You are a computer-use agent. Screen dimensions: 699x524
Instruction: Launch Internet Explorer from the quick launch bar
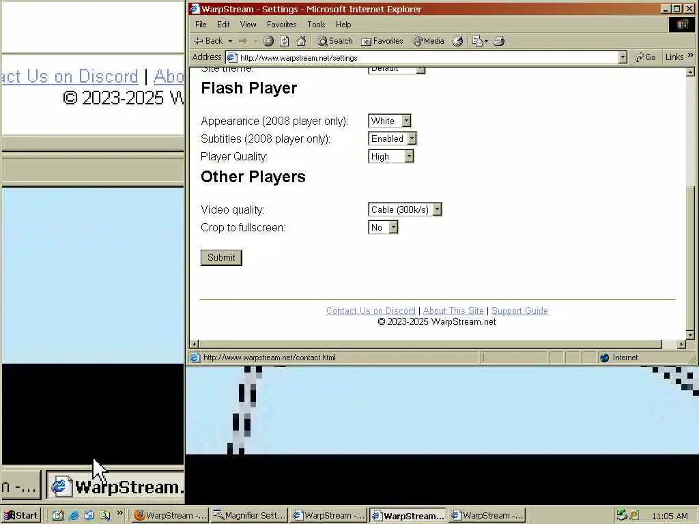[x=74, y=516]
